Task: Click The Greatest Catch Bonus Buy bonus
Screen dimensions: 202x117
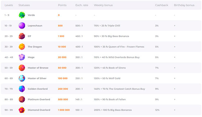Action: [119, 89]
